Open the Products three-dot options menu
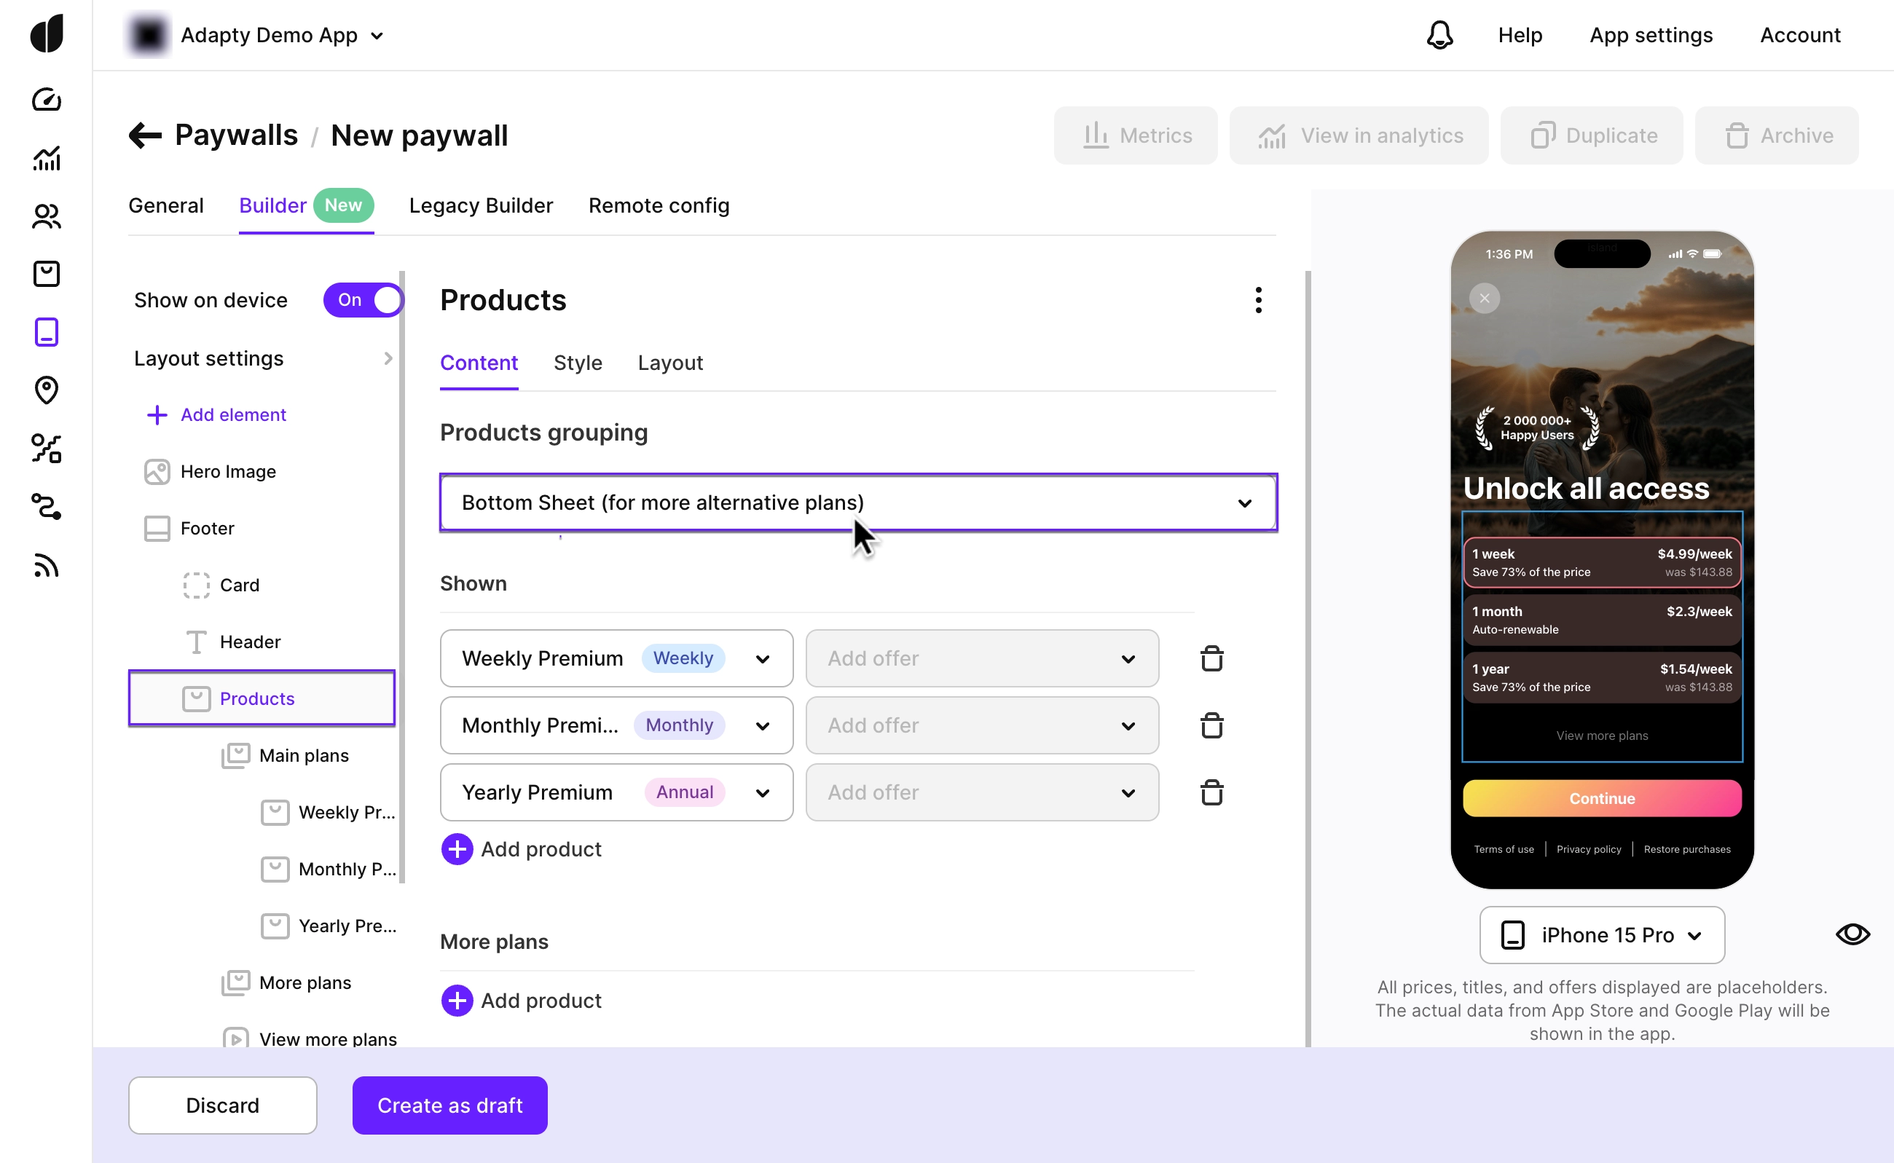This screenshot has height=1163, width=1894. (1259, 300)
